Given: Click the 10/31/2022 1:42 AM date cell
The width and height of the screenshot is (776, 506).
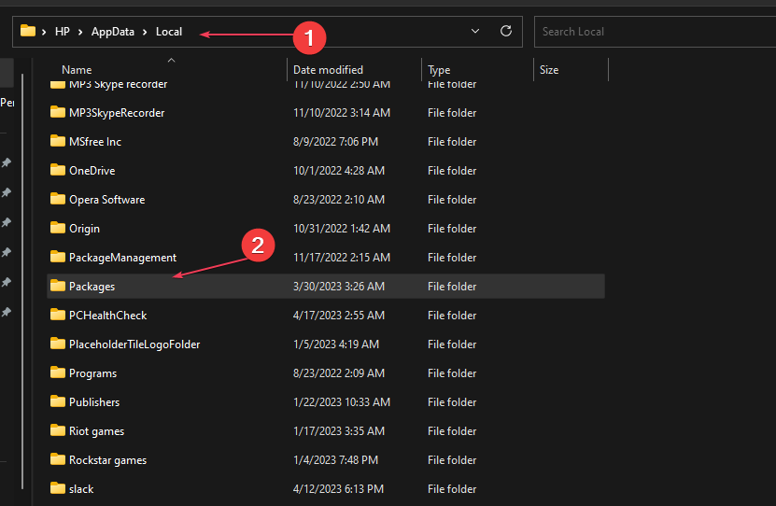Looking at the screenshot, I should 342,229.
